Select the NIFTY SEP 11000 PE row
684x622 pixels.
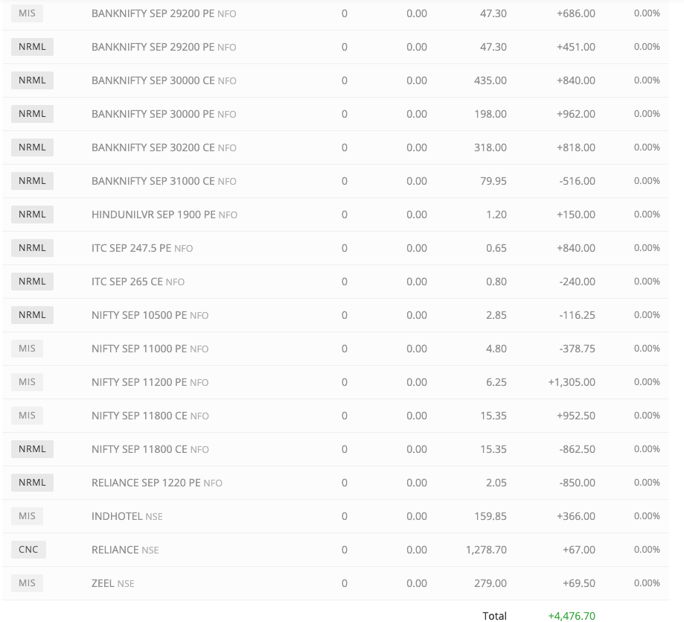click(x=139, y=349)
